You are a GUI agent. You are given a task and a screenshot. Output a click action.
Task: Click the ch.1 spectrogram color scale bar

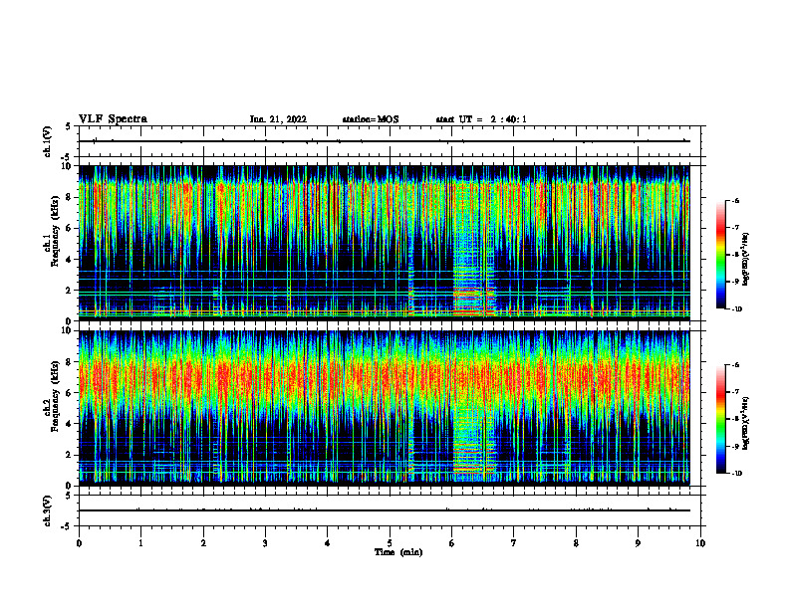(720, 255)
